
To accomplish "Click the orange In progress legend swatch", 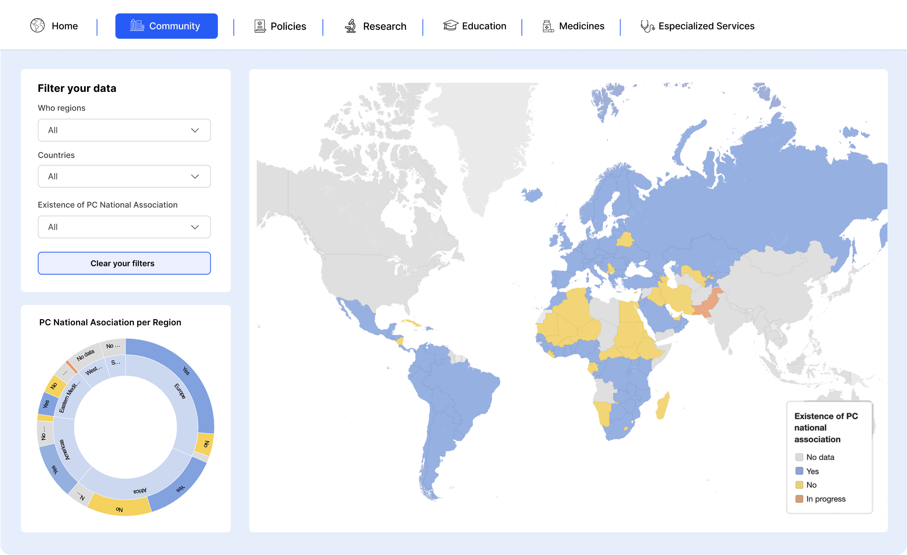I will pos(799,499).
